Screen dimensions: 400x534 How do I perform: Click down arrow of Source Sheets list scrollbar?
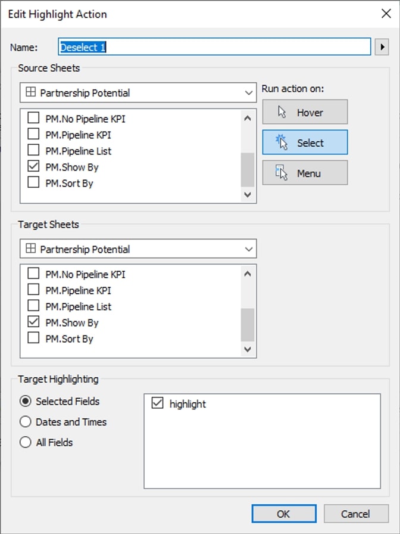(248, 194)
